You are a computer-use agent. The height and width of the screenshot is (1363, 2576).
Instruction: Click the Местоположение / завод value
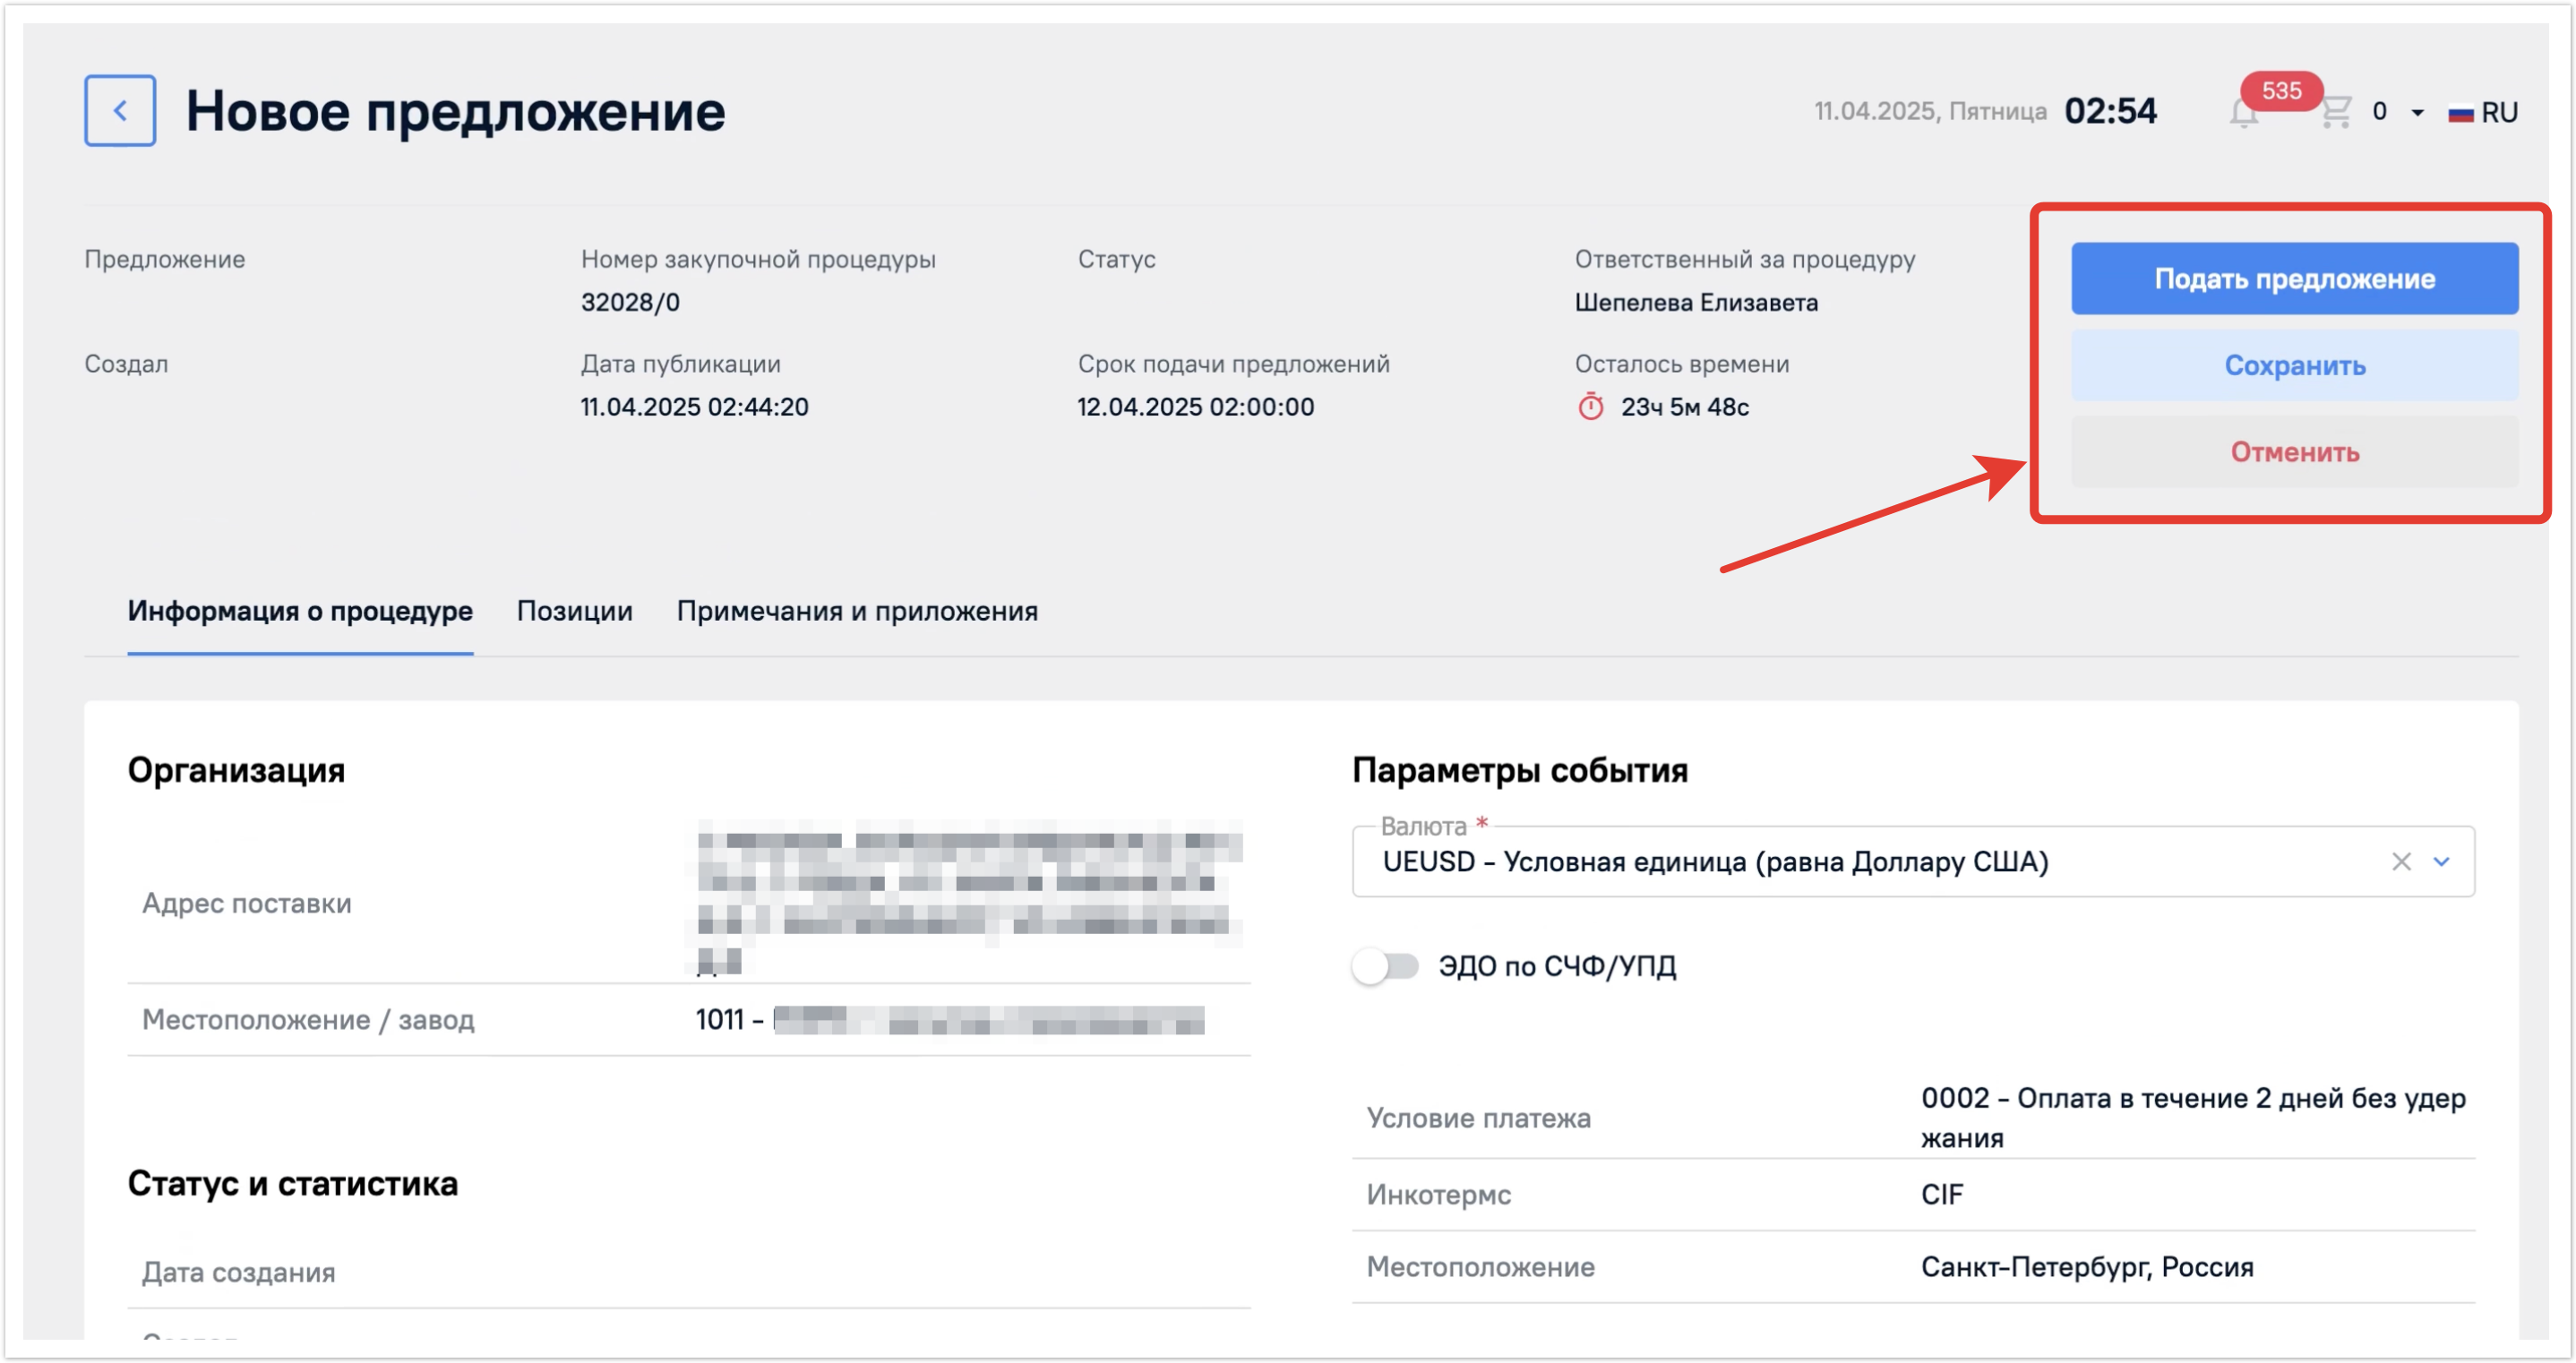950,1020
